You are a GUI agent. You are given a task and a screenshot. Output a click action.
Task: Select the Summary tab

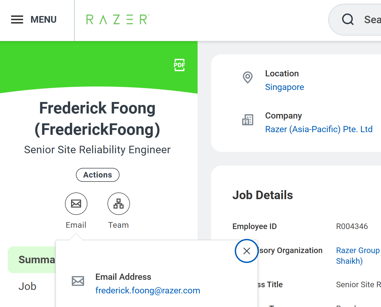point(32,260)
